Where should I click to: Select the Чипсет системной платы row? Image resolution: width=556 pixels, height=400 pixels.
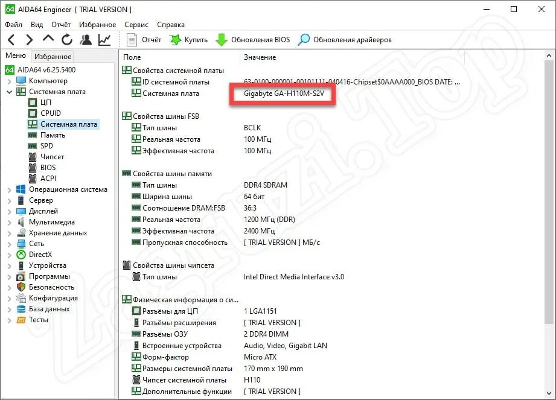pyautogui.click(x=196, y=380)
